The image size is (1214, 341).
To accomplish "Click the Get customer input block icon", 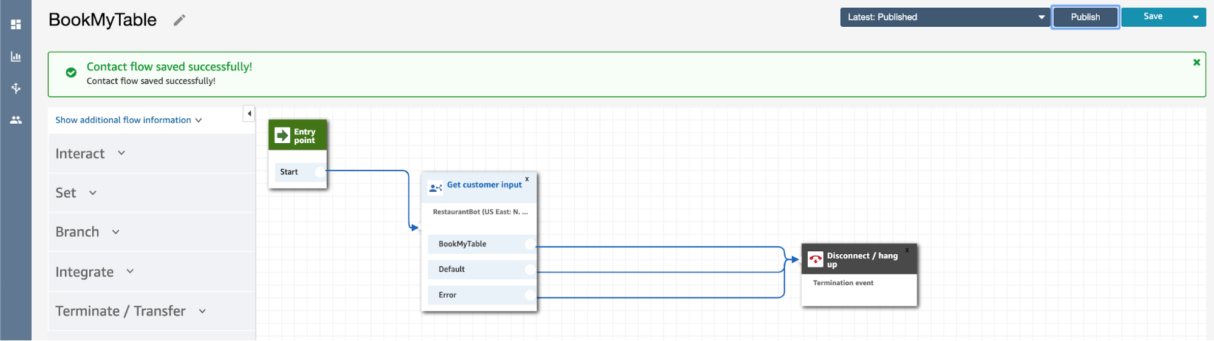I will (435, 188).
